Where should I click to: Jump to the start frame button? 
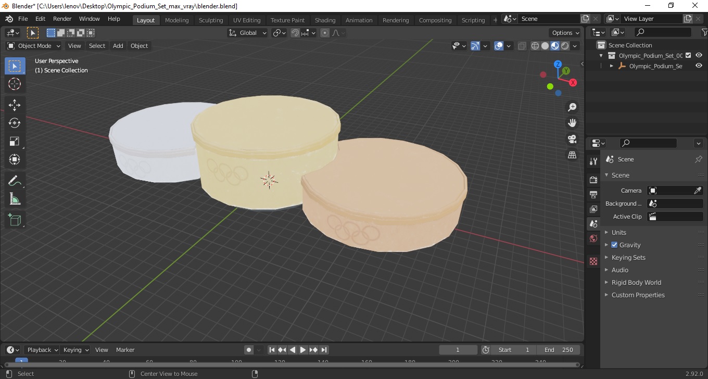point(272,350)
